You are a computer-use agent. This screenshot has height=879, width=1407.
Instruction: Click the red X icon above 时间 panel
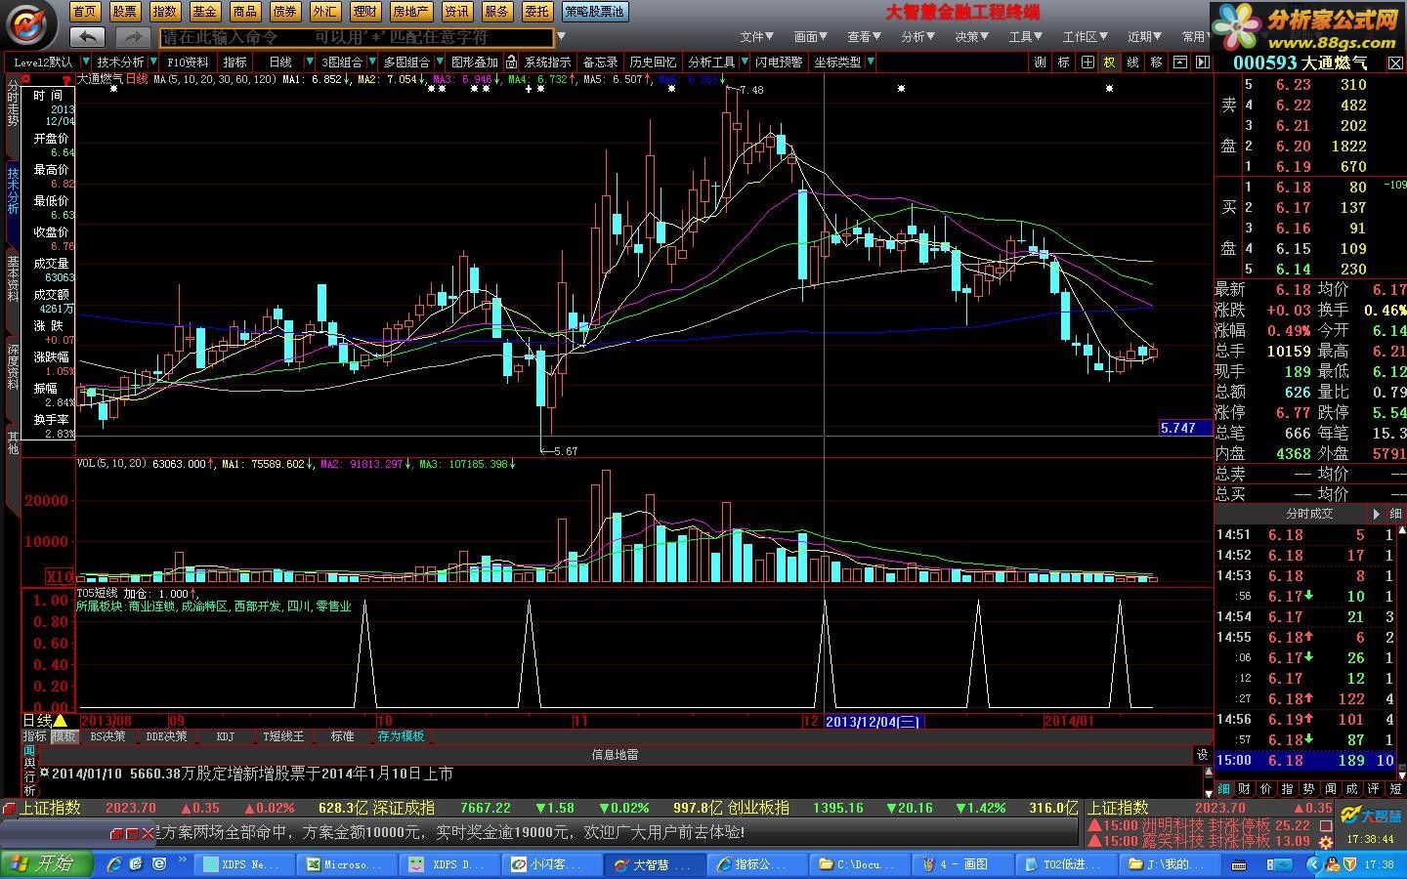[x=26, y=79]
